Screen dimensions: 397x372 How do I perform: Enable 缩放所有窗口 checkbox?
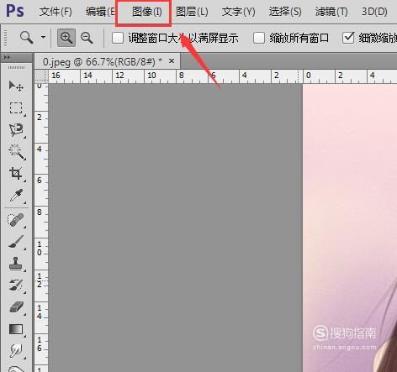point(259,38)
